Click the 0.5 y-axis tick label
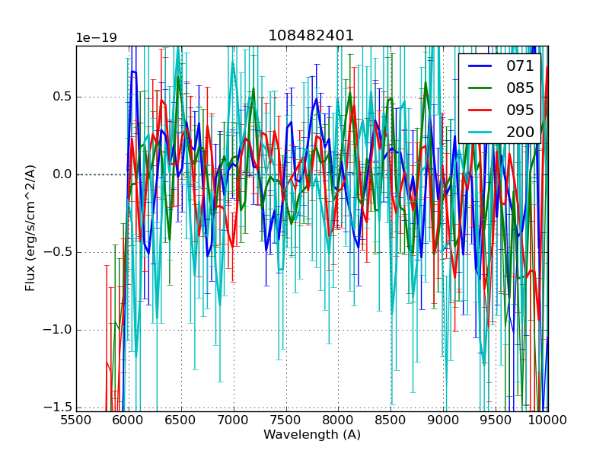Image resolution: width=609 pixels, height=457 pixels. tap(62, 97)
